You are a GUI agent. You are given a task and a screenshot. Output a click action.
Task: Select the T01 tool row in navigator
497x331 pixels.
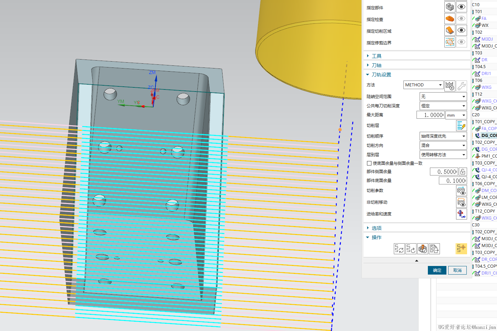click(x=478, y=12)
